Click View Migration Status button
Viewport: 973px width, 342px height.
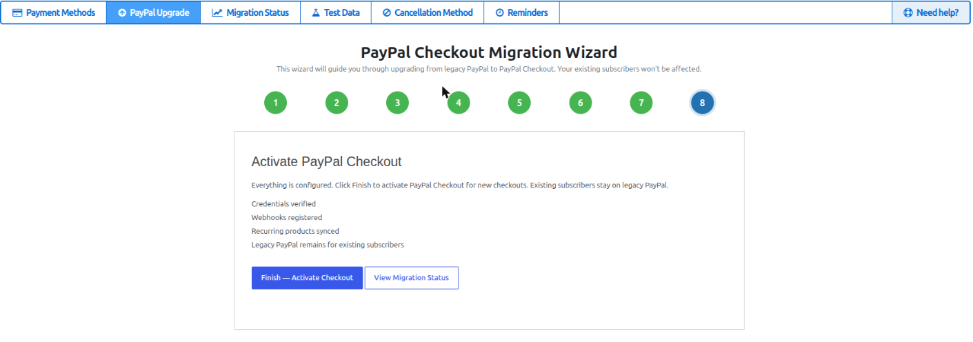coord(412,278)
